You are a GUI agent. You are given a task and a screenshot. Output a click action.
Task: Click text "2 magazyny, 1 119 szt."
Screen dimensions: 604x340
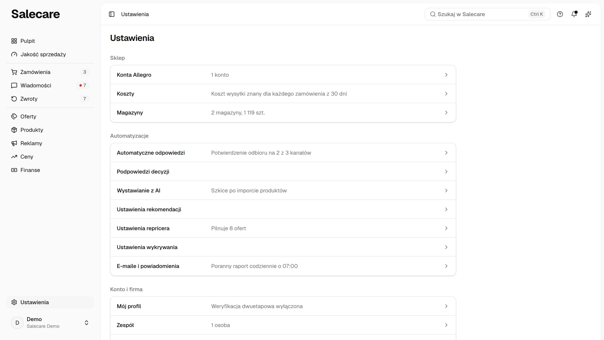pos(238,113)
